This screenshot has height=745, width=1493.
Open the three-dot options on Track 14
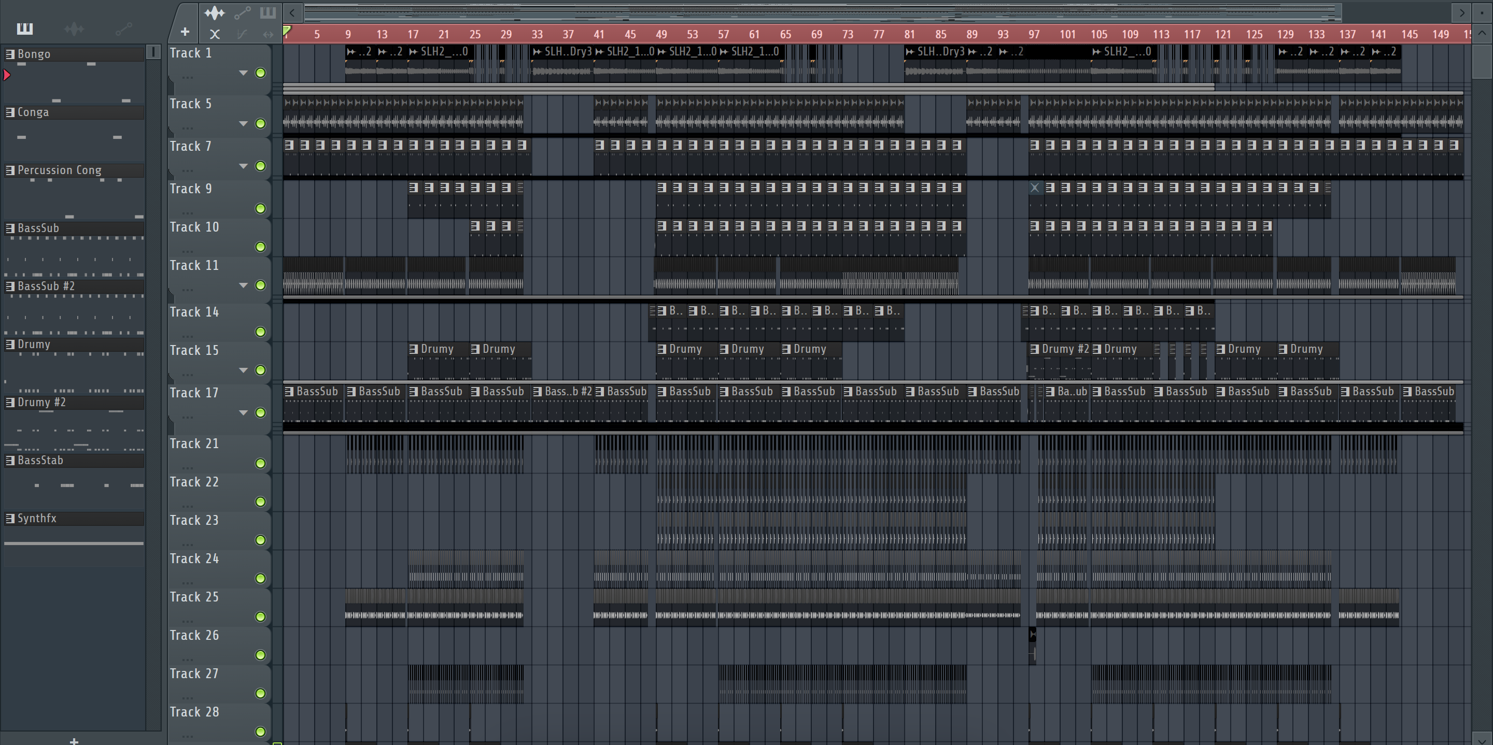187,336
